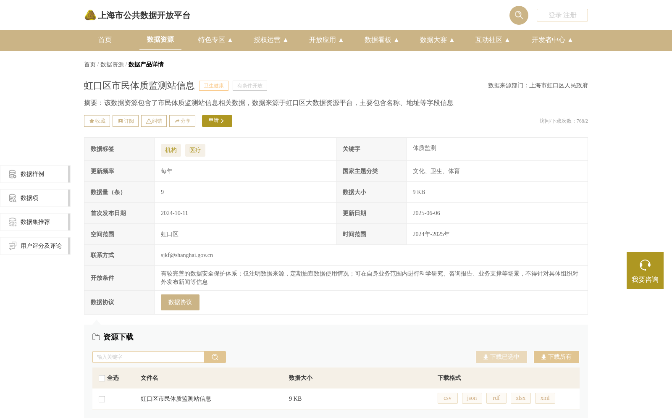Click the 收藏 star icon button
Viewport: 672px width, 420px height.
coord(97,121)
